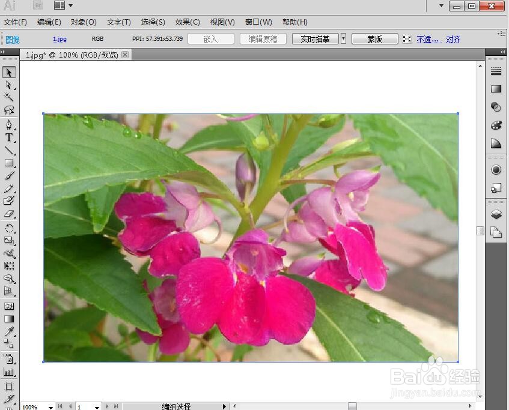The width and height of the screenshot is (509, 410).
Task: Select the Symbol Sprayer tool
Action: tap(9, 359)
